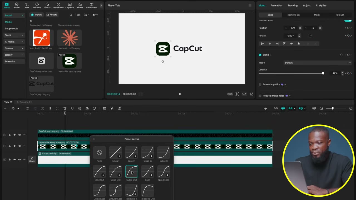Click the zoom out timeline magnifier
This screenshot has height=200, width=356.
click(321, 108)
